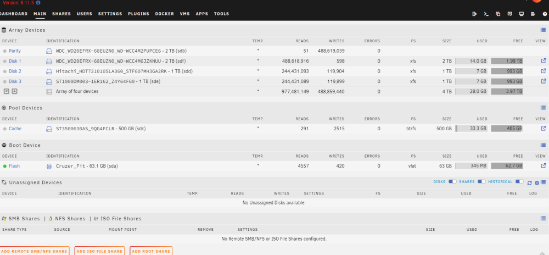
Task: Click the array spin down arrow
Action: (x=6, y=91)
